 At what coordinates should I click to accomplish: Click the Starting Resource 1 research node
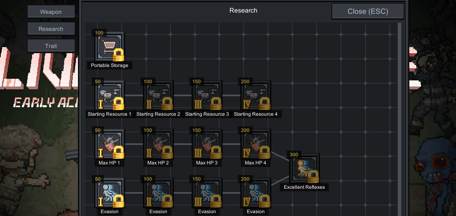(110, 95)
